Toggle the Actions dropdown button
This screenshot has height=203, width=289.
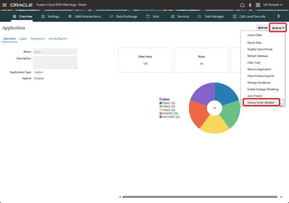[278, 28]
